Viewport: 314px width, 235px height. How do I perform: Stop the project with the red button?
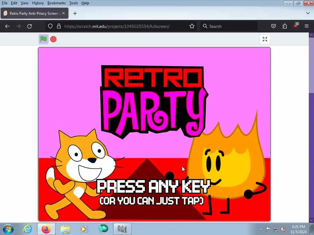53,39
